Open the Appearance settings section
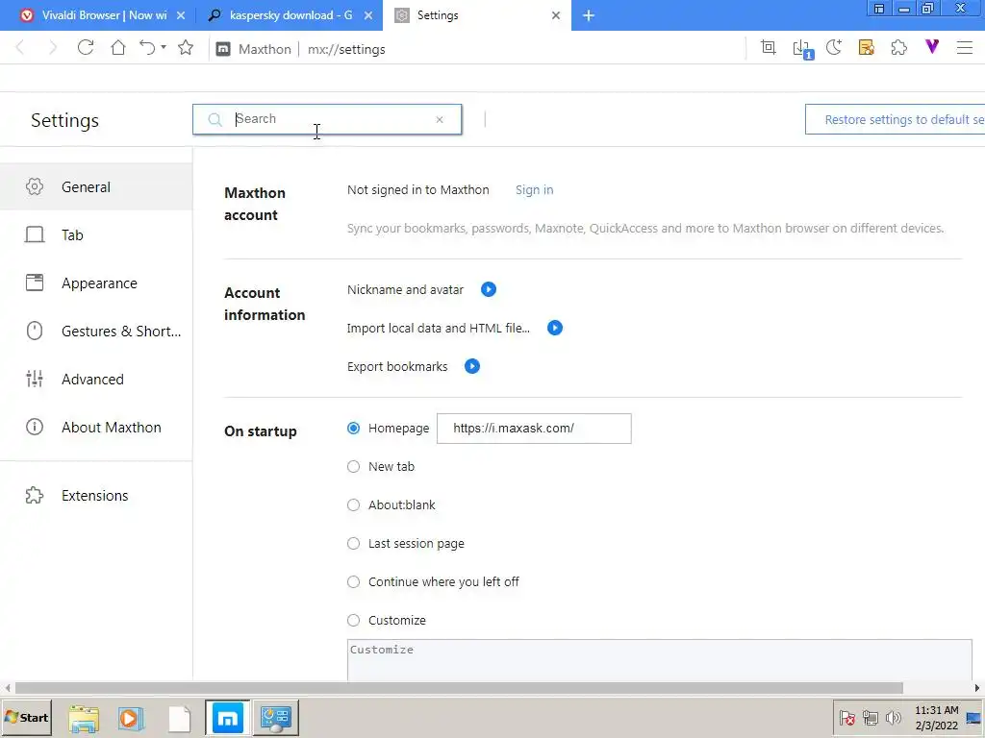Screen dimensions: 985x738 96,283
